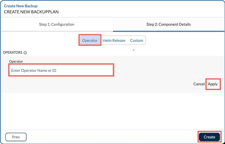Click the blue progress underline below Step 2

(x=168, y=31)
